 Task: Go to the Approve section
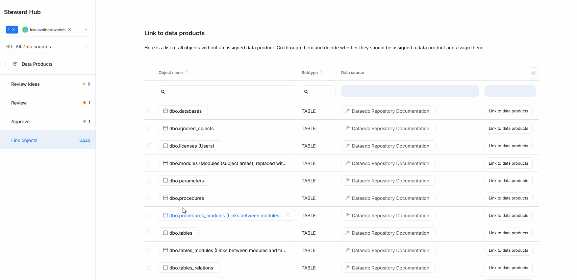(20, 122)
